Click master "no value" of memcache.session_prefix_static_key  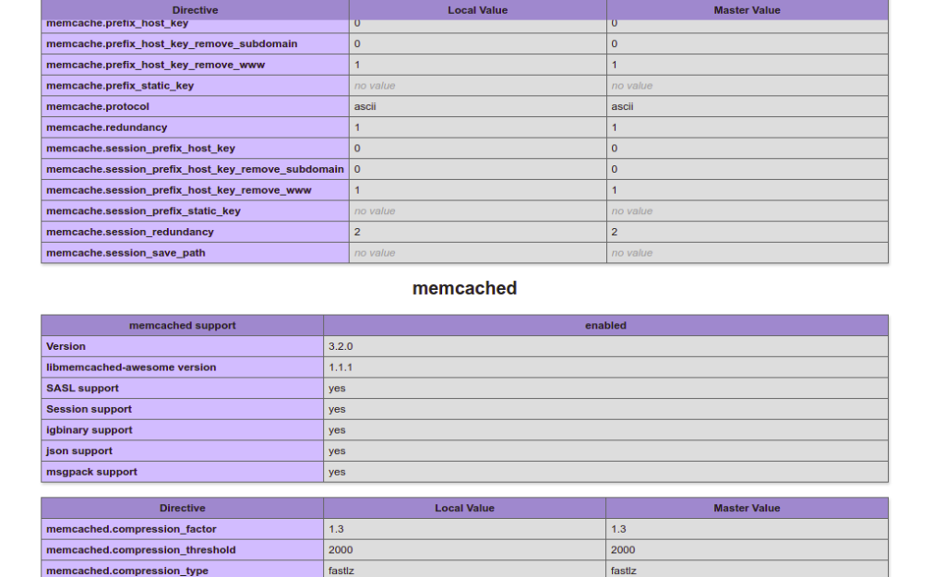tap(632, 211)
